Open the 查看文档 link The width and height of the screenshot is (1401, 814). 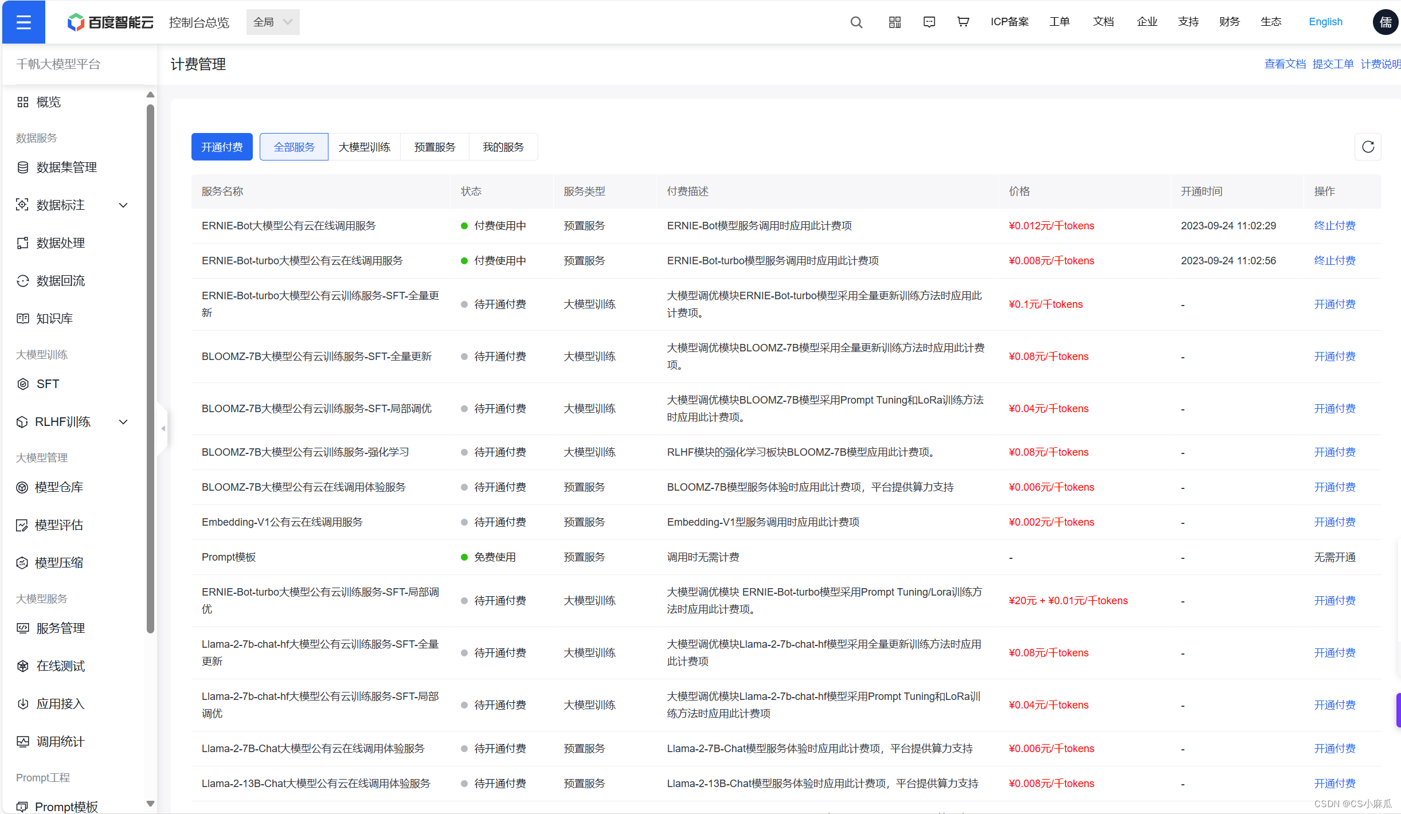1285,64
